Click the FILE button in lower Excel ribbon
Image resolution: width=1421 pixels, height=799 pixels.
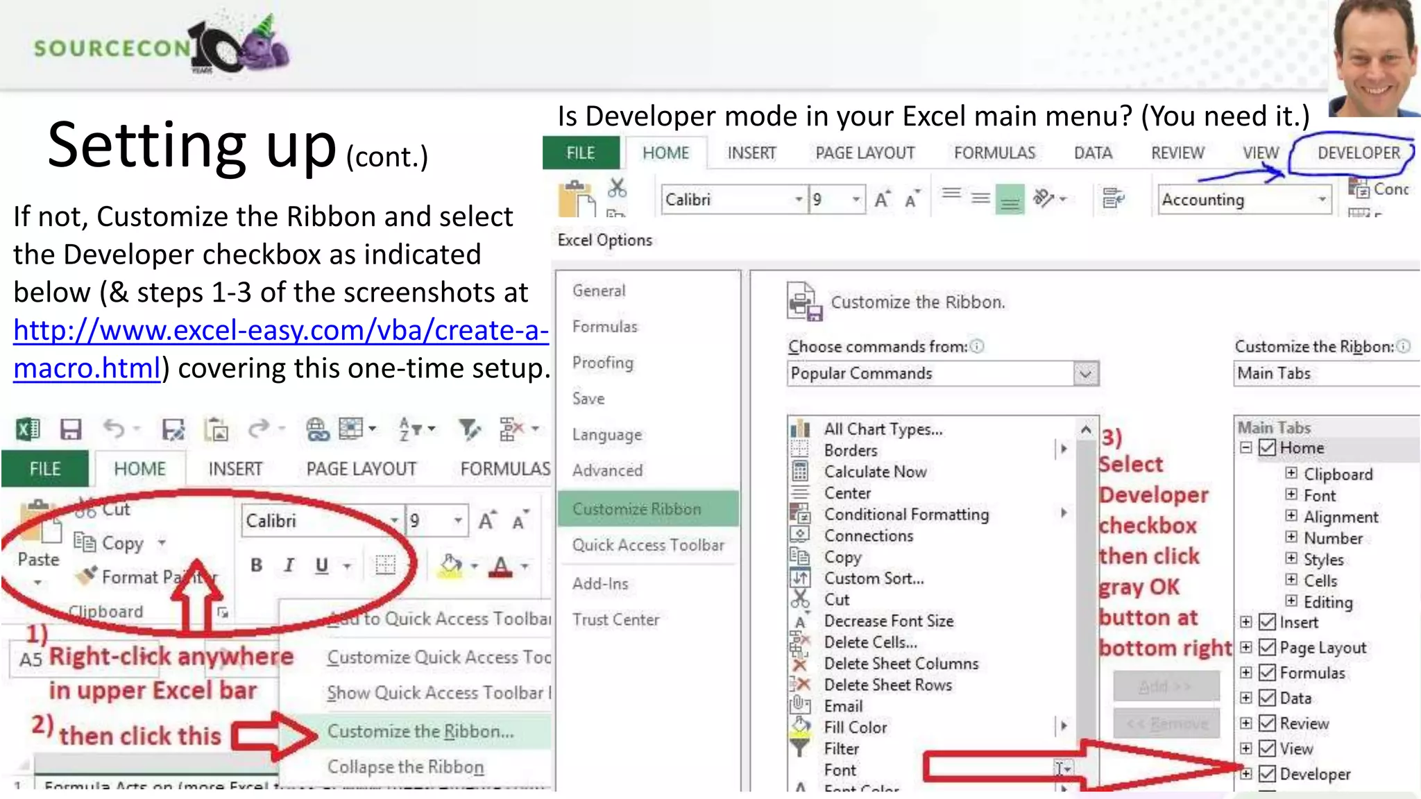[x=45, y=469]
